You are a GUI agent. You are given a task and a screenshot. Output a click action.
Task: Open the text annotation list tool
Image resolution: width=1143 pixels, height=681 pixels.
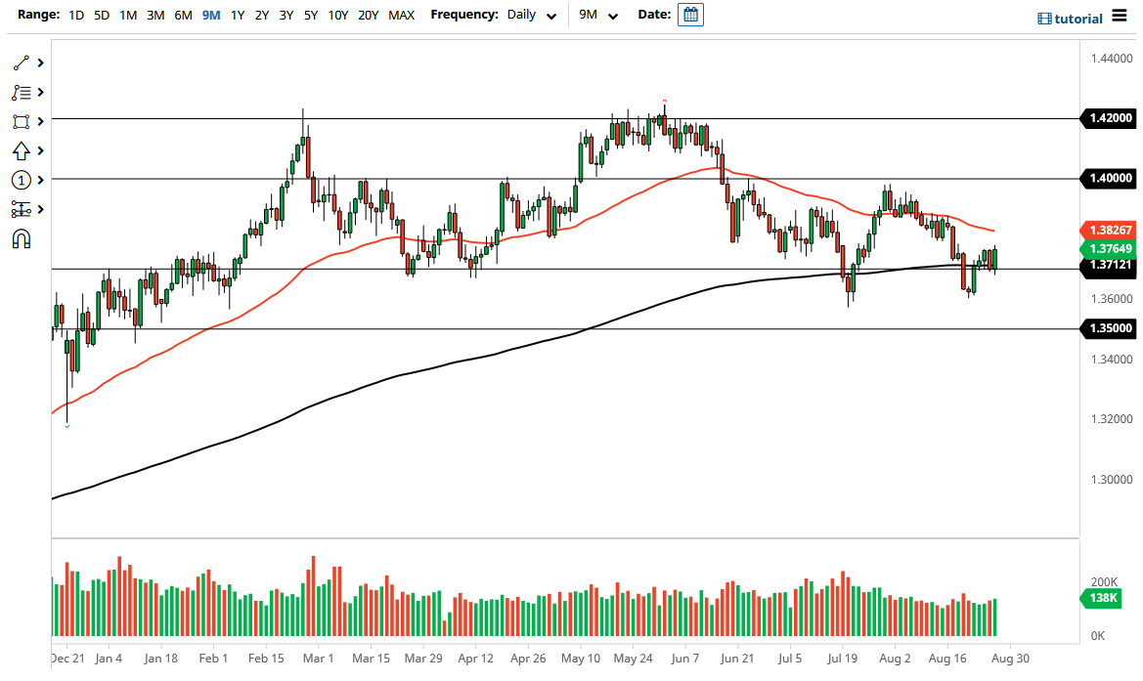click(22, 93)
